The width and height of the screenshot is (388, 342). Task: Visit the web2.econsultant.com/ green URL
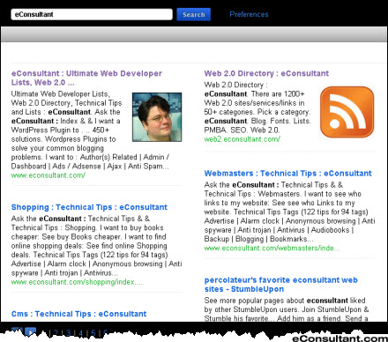point(242,139)
